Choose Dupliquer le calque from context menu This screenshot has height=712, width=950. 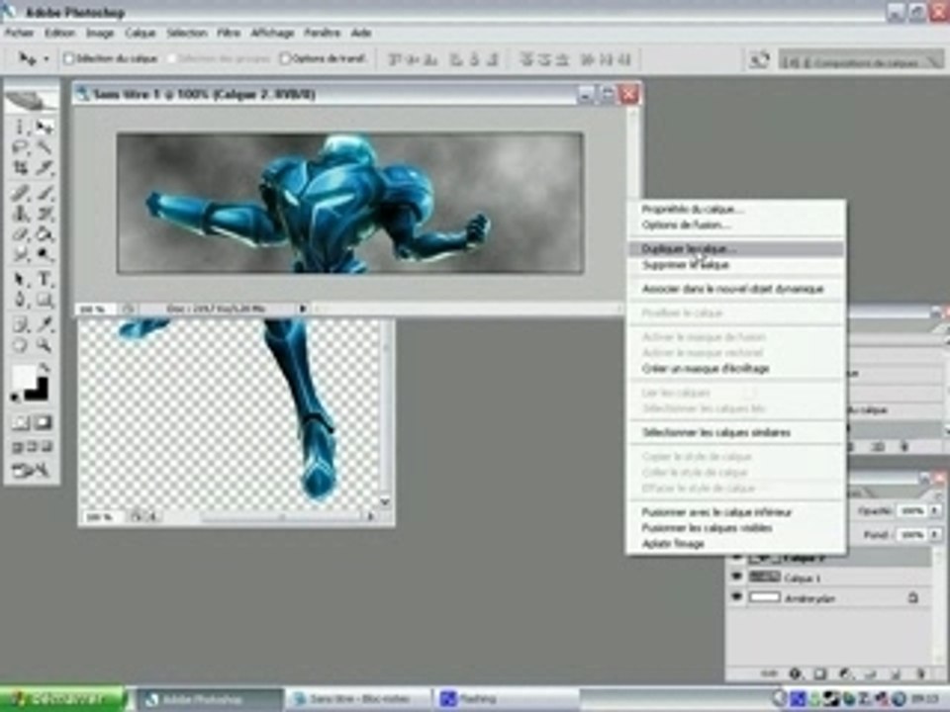pos(735,249)
